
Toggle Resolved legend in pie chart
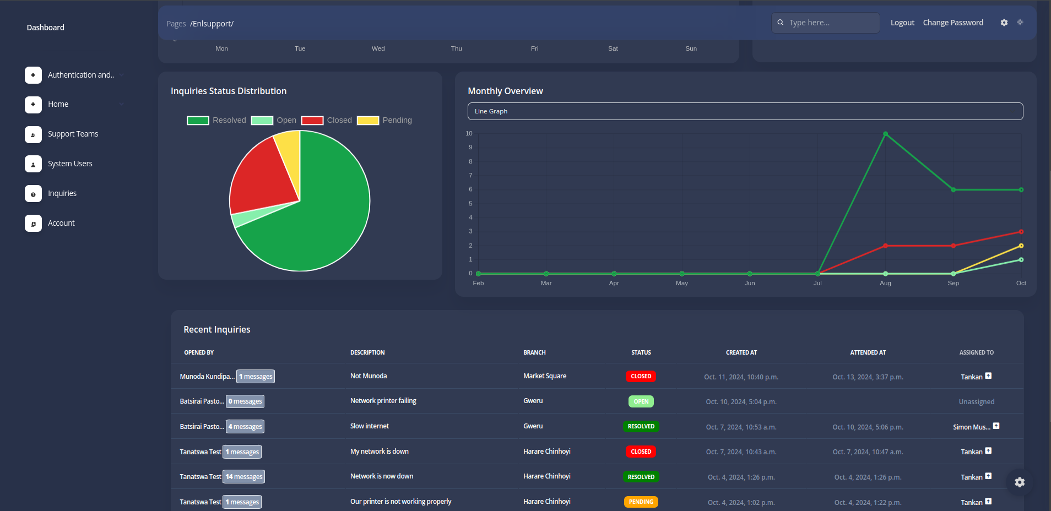(216, 121)
